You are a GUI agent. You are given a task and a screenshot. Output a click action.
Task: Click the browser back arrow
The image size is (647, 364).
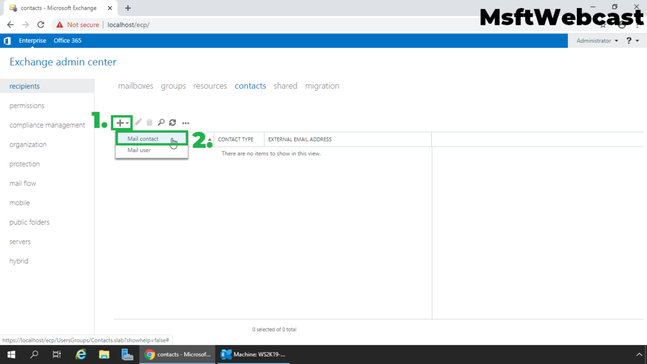click(10, 24)
